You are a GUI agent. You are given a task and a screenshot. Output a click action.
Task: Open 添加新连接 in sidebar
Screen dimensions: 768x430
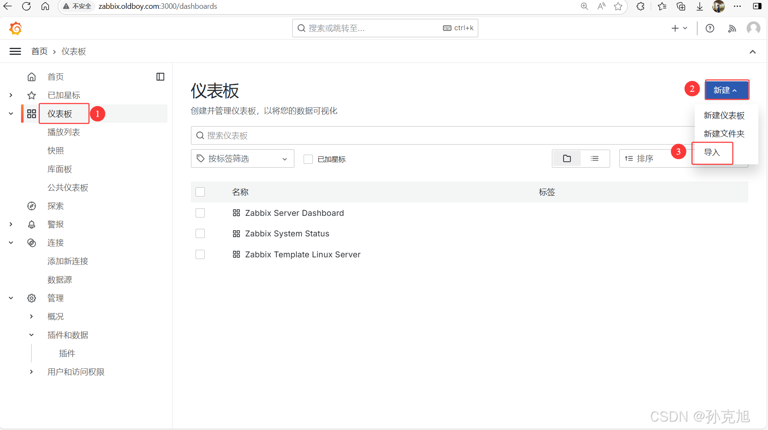coord(68,261)
